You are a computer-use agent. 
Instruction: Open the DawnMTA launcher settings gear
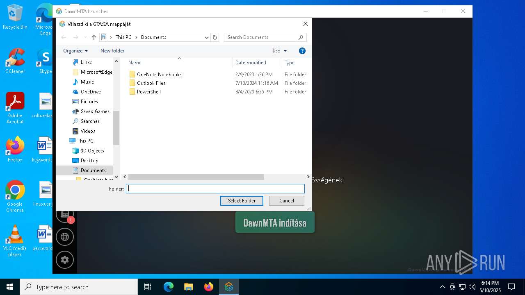(65, 260)
